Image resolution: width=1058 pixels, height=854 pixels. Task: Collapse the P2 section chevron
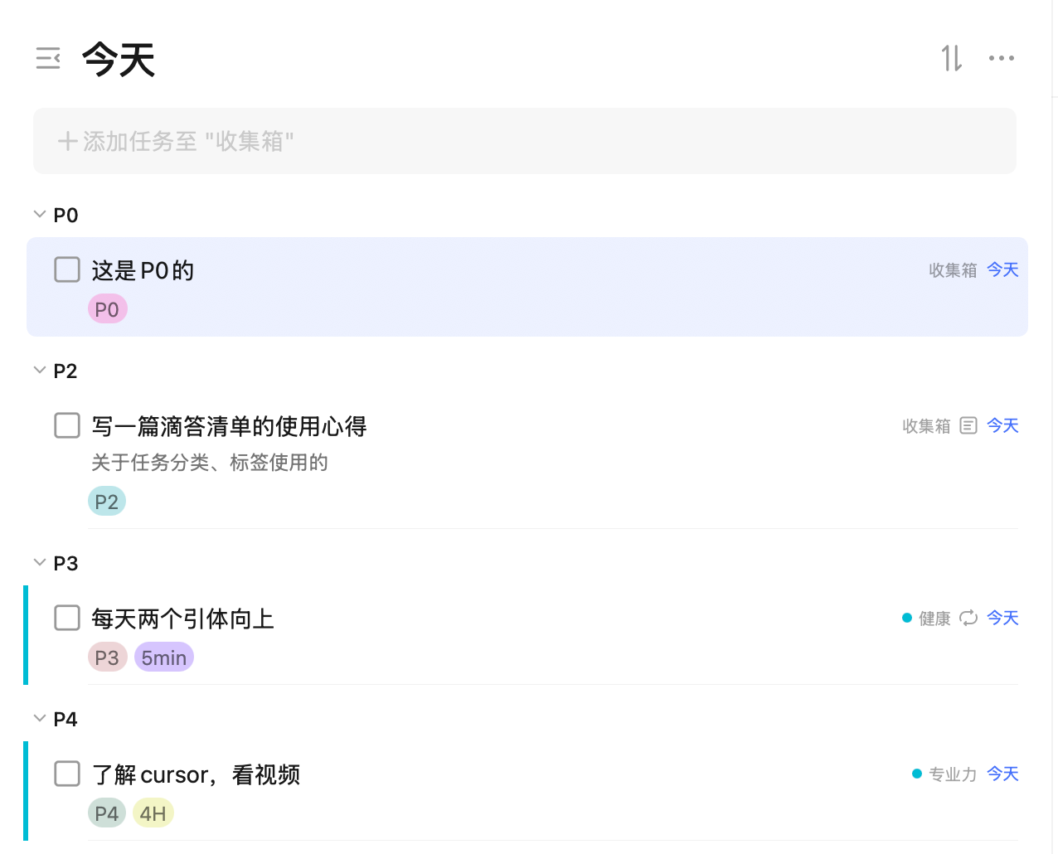point(39,370)
